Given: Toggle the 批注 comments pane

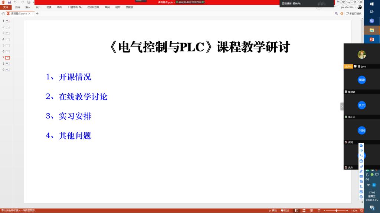Looking at the screenshot, I should click(284, 210).
